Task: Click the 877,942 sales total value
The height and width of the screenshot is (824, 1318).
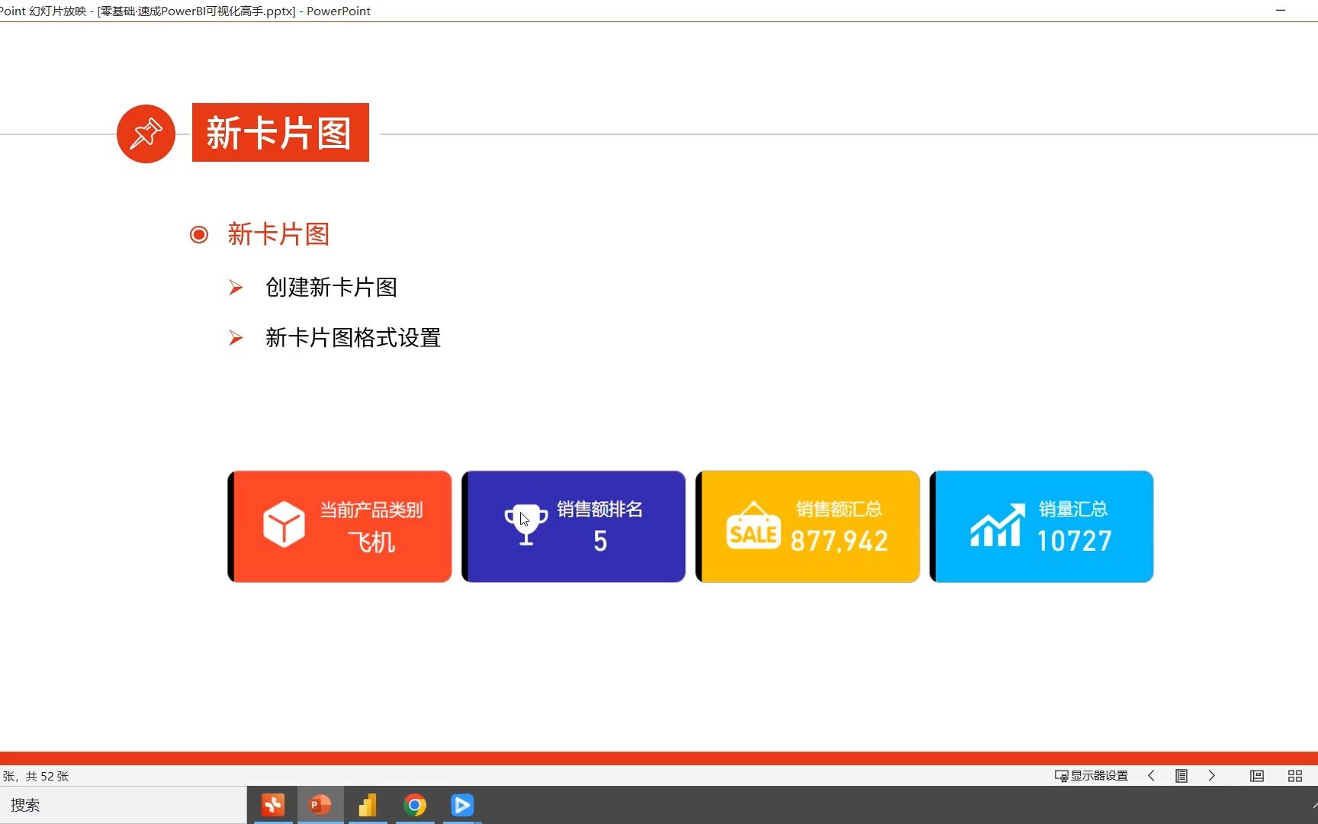Action: (x=840, y=541)
